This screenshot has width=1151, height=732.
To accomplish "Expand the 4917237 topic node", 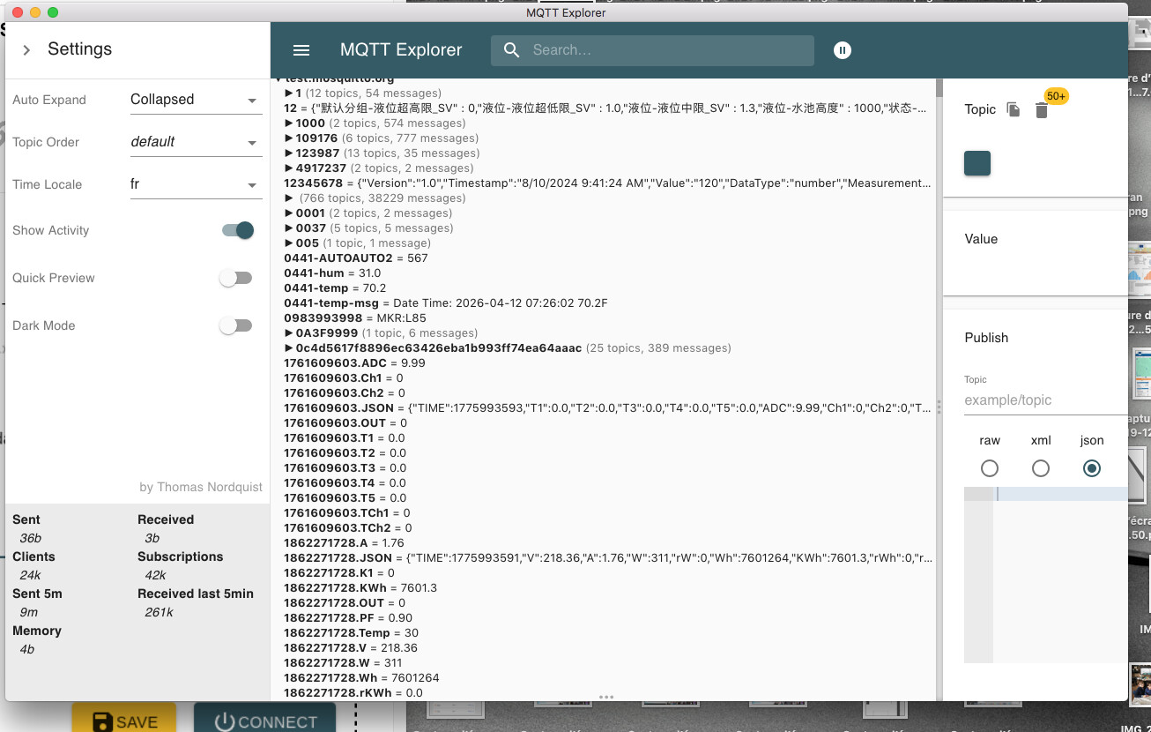I will (289, 168).
